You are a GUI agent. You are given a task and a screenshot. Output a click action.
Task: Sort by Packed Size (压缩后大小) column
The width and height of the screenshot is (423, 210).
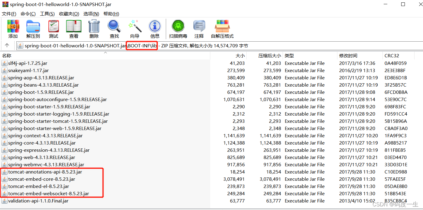(270, 56)
